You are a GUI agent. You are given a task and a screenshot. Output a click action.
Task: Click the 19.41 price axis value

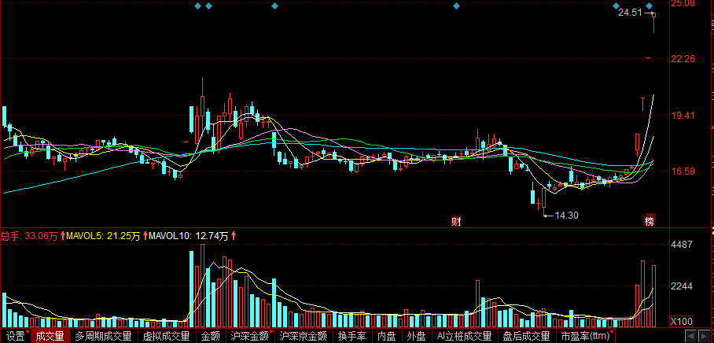683,115
